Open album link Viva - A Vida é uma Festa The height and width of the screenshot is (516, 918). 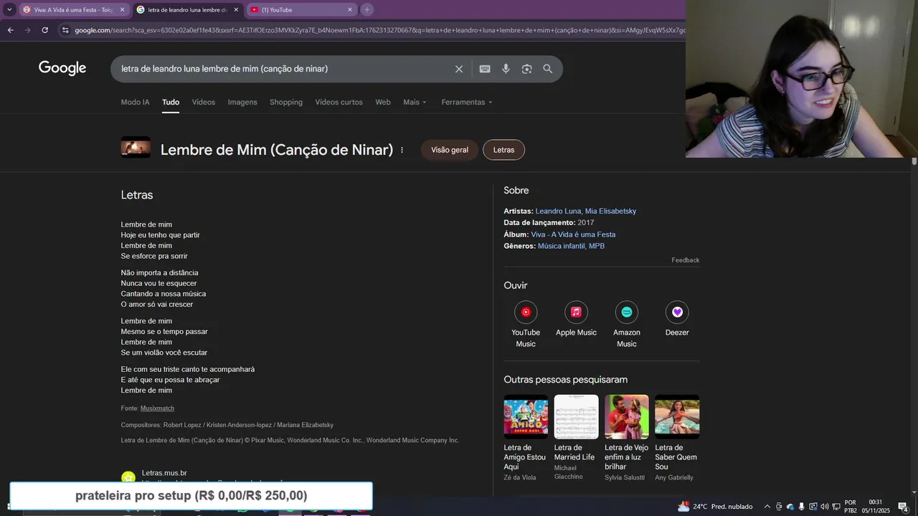click(x=573, y=234)
